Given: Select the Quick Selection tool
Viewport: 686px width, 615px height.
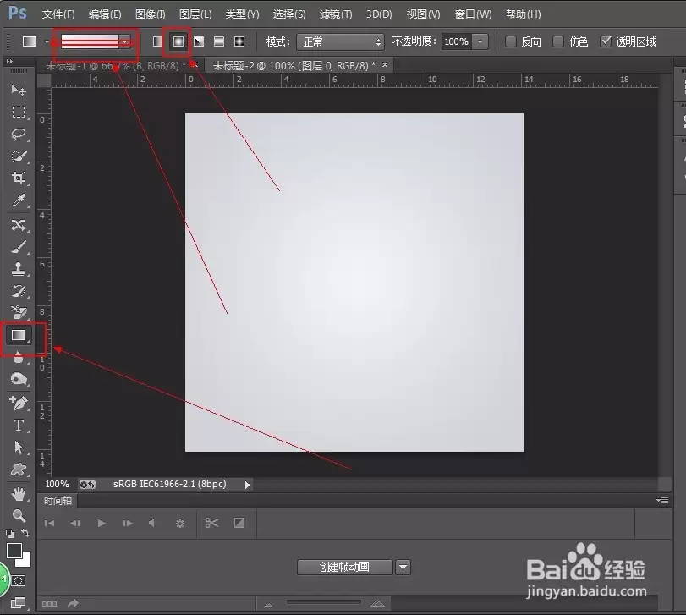Looking at the screenshot, I should (x=19, y=156).
